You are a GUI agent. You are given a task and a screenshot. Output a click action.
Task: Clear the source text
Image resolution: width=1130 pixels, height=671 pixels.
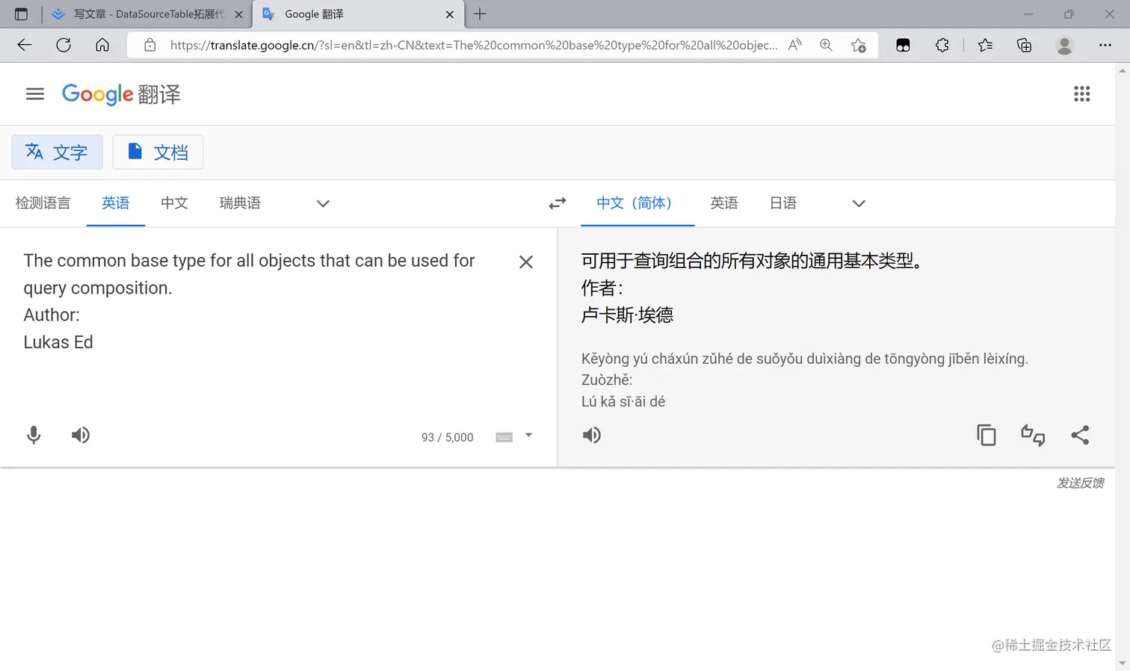526,262
